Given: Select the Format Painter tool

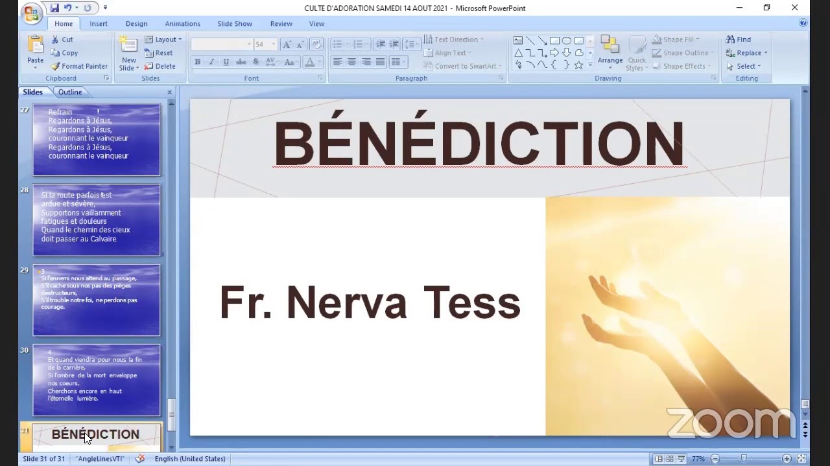Looking at the screenshot, I should [80, 66].
